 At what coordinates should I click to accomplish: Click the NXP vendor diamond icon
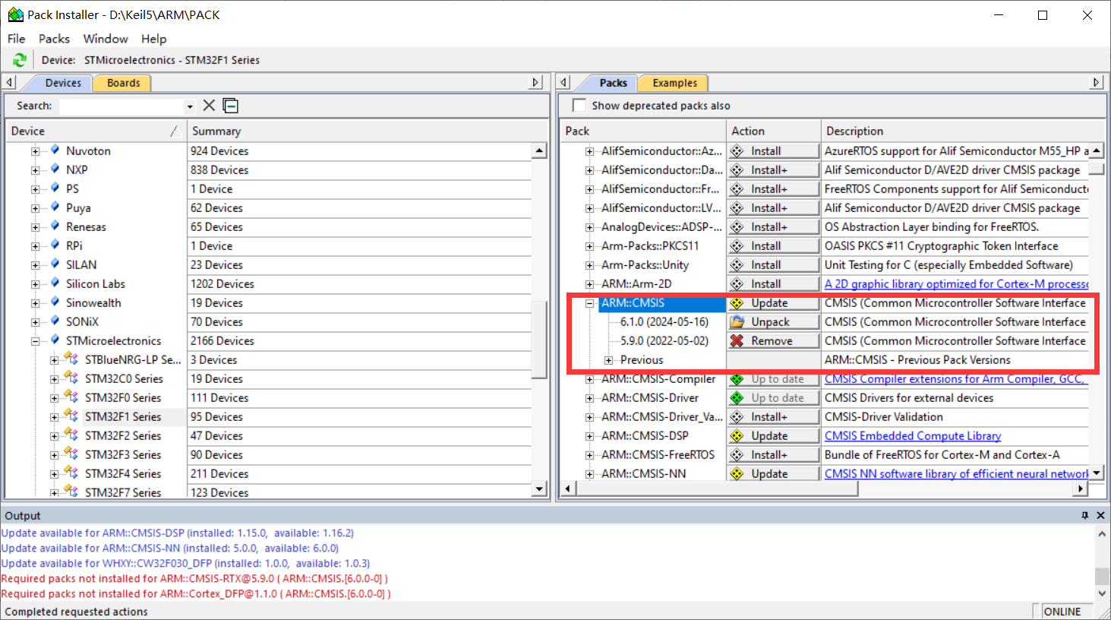(55, 169)
